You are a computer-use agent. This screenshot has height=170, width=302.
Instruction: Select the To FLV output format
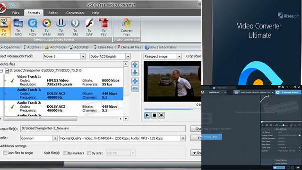coord(104,27)
